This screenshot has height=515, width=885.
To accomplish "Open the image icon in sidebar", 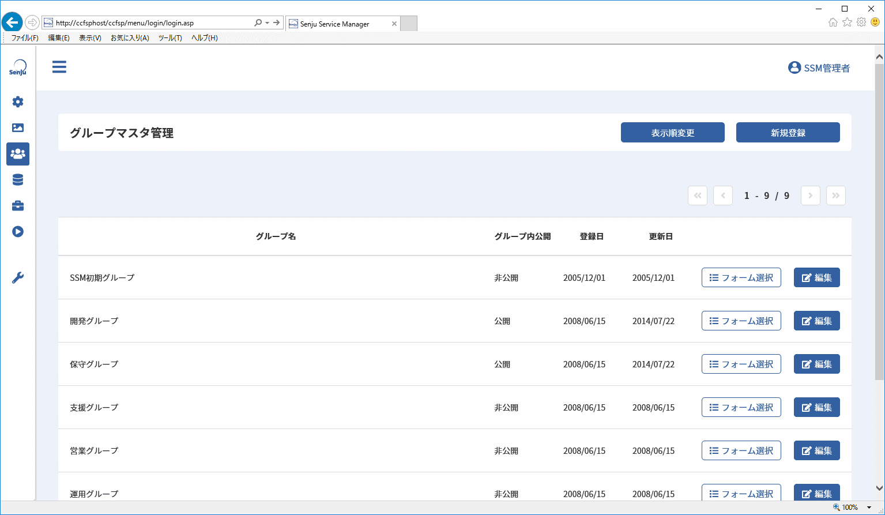I will pyautogui.click(x=18, y=128).
